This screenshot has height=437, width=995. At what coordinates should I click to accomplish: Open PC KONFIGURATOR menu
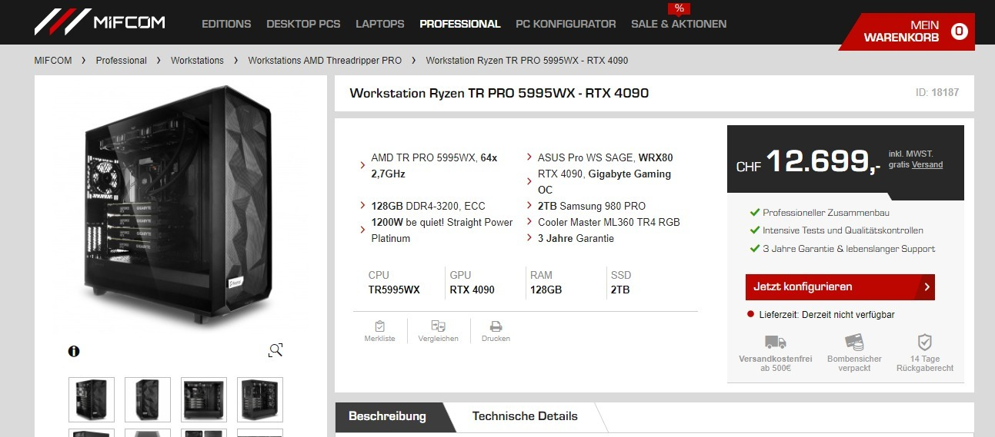coord(566,24)
